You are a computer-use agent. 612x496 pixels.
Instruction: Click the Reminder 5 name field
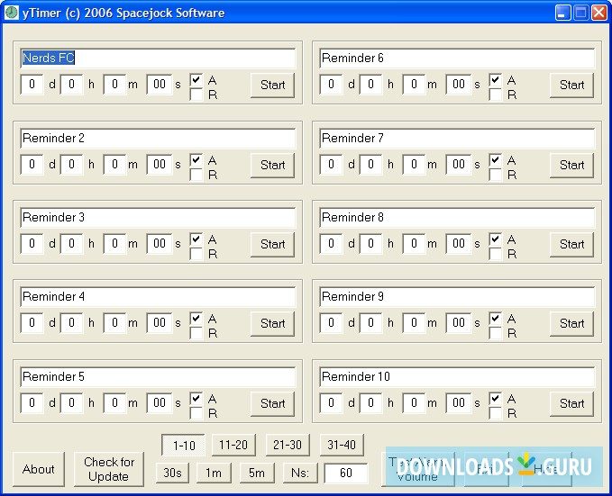(x=158, y=376)
